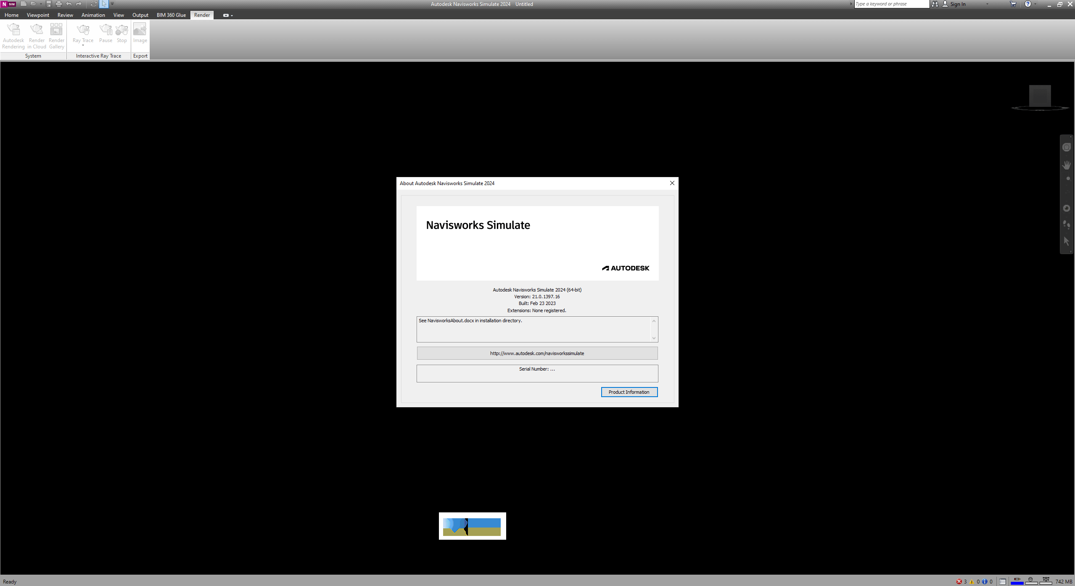Screen dimensions: 1075x586
Task: Open the Navisworks website link
Action: pyautogui.click(x=536, y=353)
